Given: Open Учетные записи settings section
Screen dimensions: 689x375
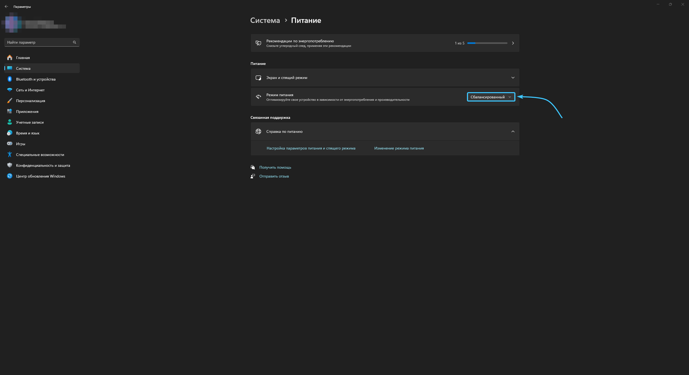Looking at the screenshot, I should (x=30, y=122).
